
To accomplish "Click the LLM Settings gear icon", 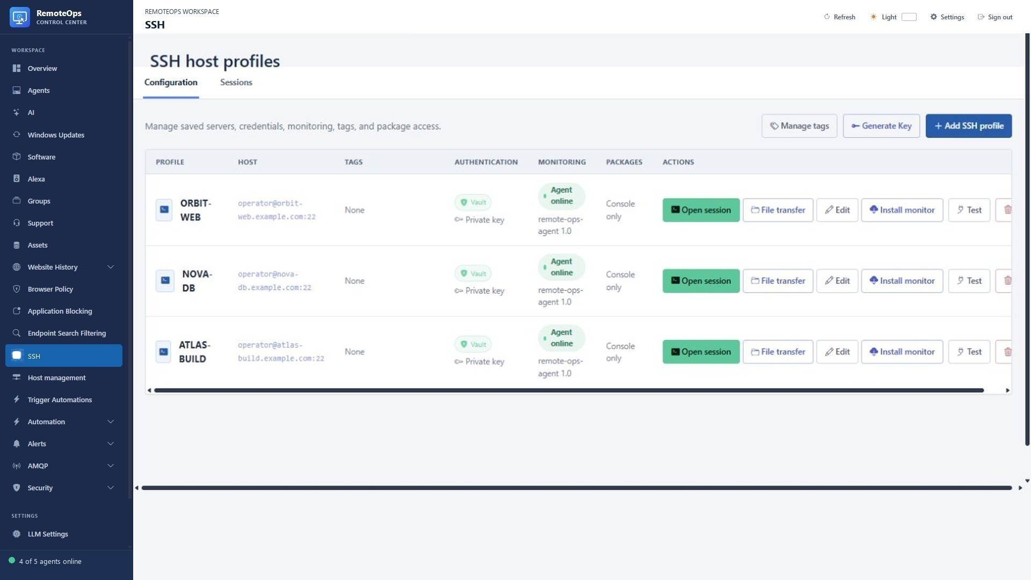I will pos(17,534).
